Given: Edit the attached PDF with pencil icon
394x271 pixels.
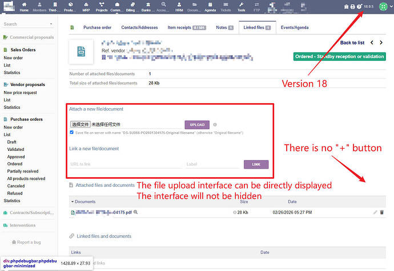Looking at the screenshot, I should [x=375, y=212].
